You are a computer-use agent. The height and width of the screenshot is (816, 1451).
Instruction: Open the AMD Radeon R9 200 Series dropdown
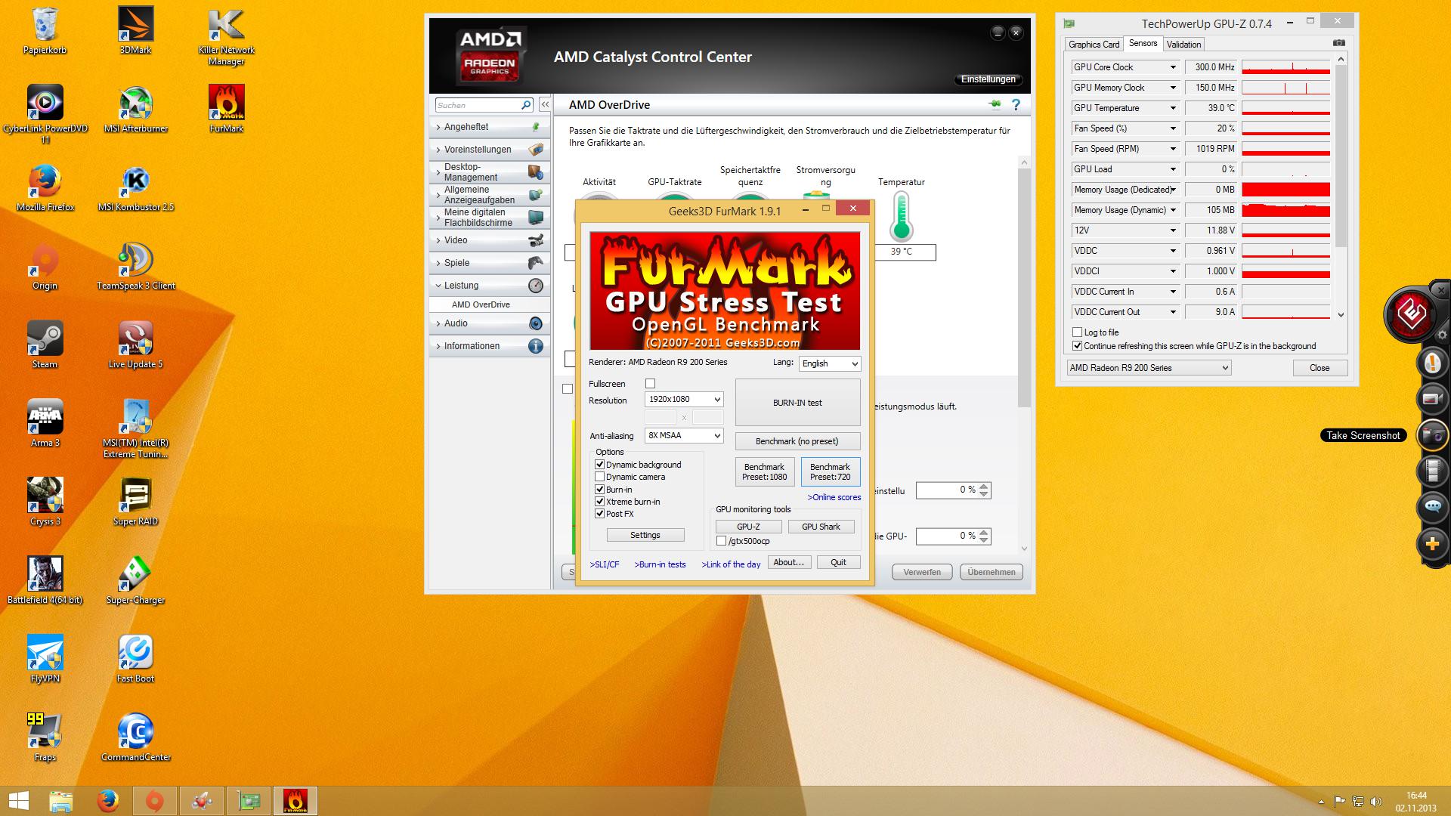(1149, 368)
